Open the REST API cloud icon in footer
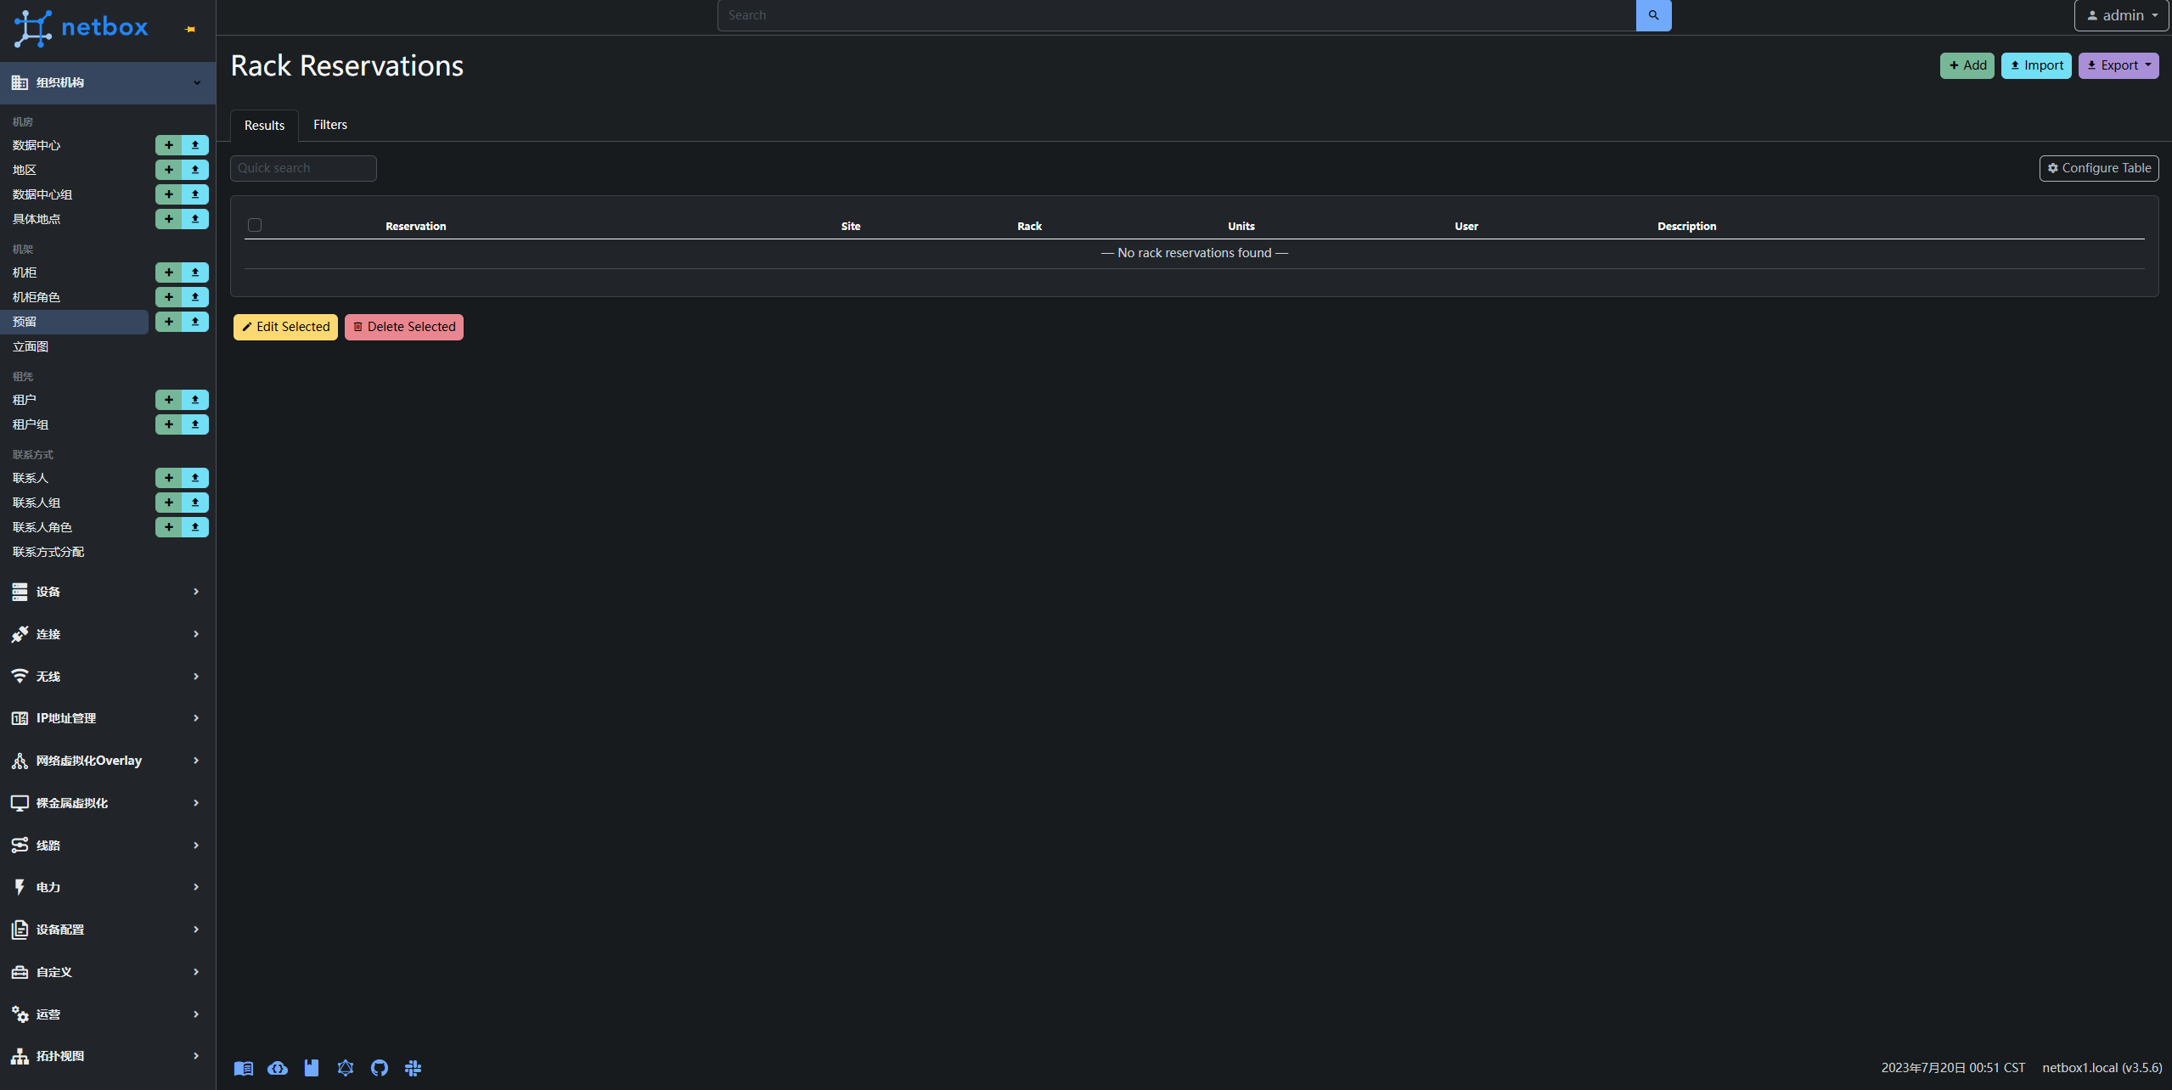 click(278, 1067)
